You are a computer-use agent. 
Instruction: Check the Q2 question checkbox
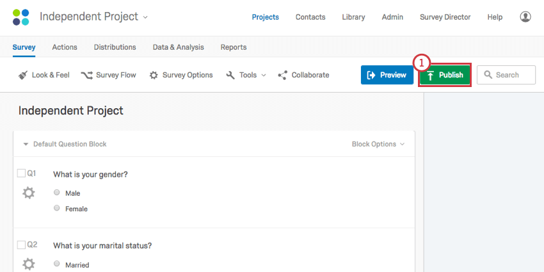tap(21, 244)
